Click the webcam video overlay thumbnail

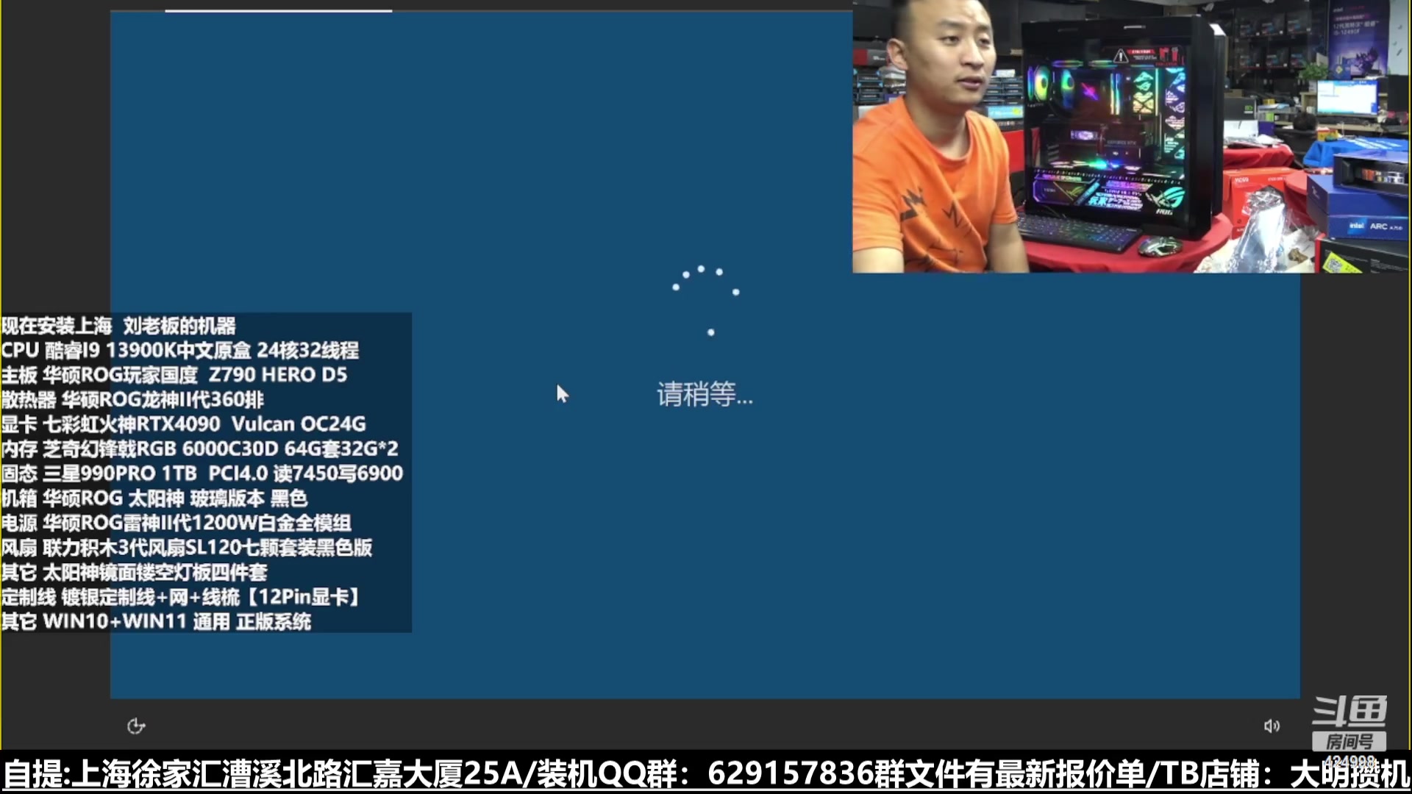point(1131,137)
